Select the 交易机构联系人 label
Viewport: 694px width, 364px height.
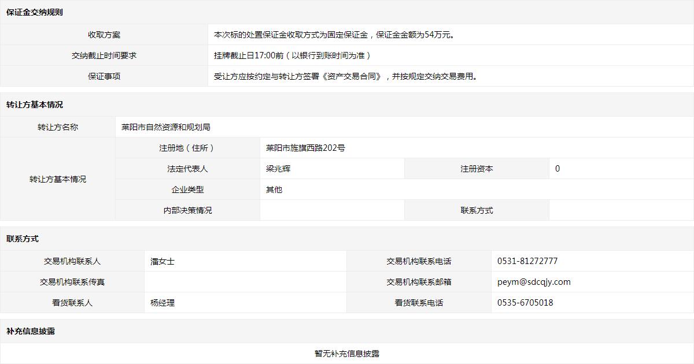(72, 261)
